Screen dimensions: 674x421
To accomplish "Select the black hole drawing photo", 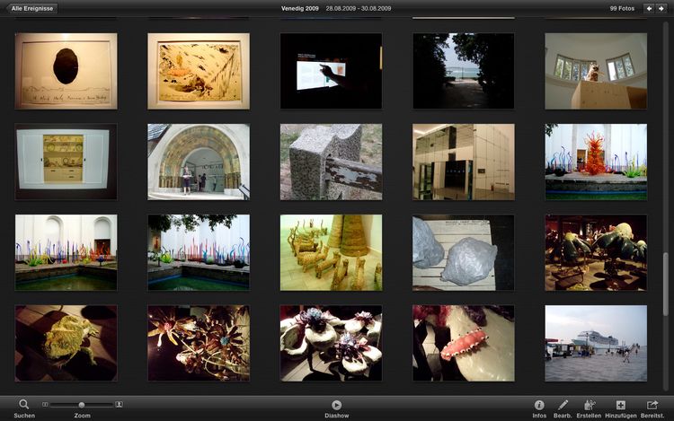I will point(66,71).
